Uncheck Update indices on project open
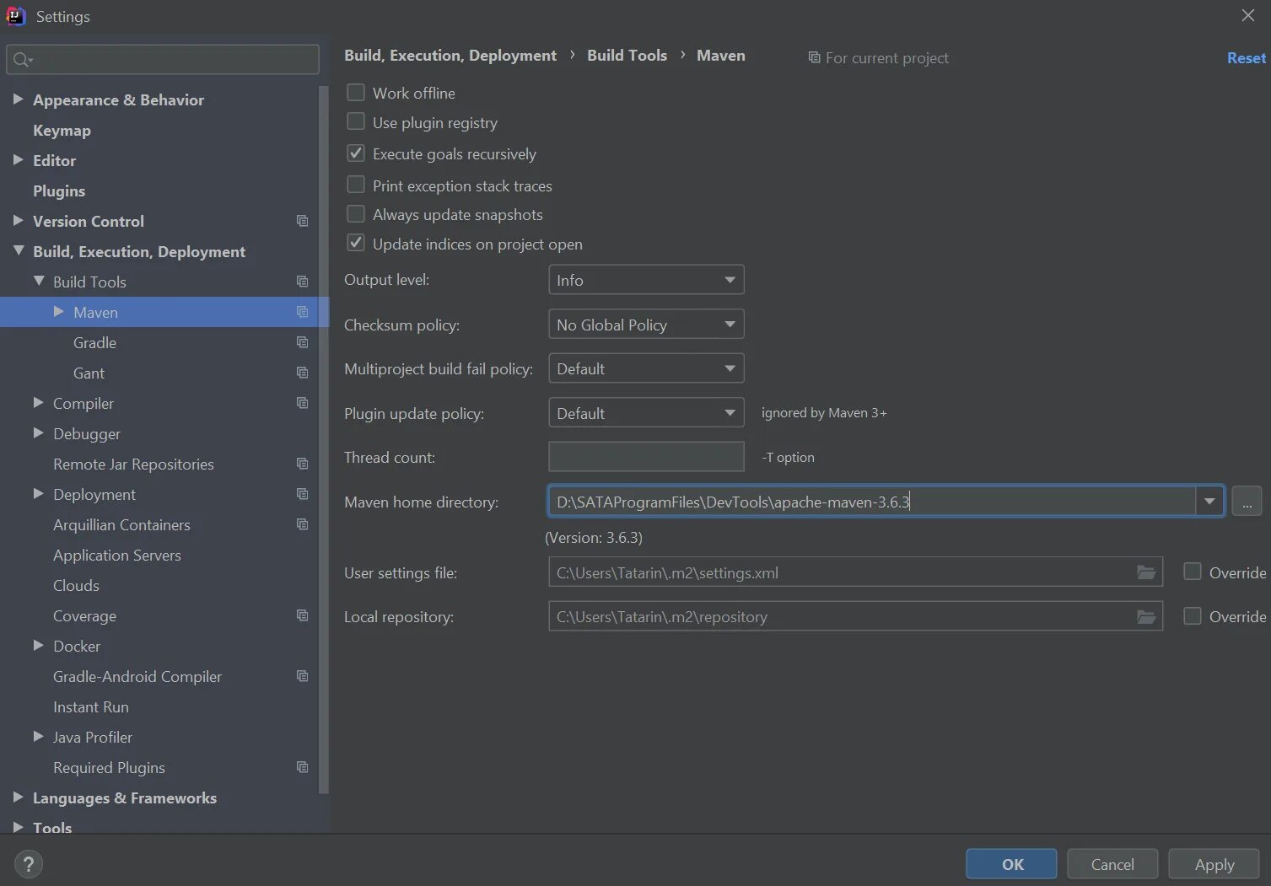1271x886 pixels. pos(356,244)
